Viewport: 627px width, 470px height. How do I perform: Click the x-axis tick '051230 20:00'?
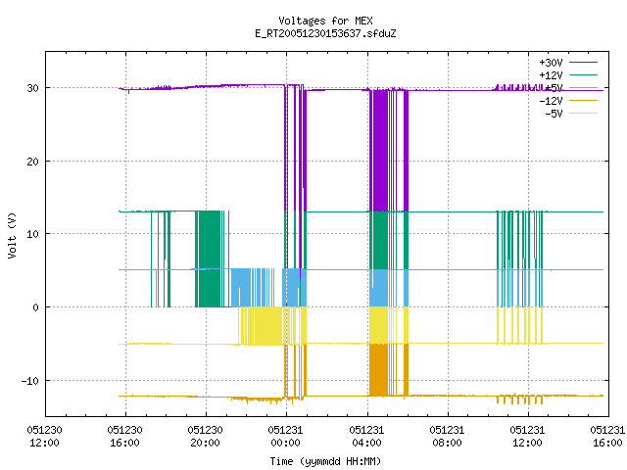click(x=205, y=437)
